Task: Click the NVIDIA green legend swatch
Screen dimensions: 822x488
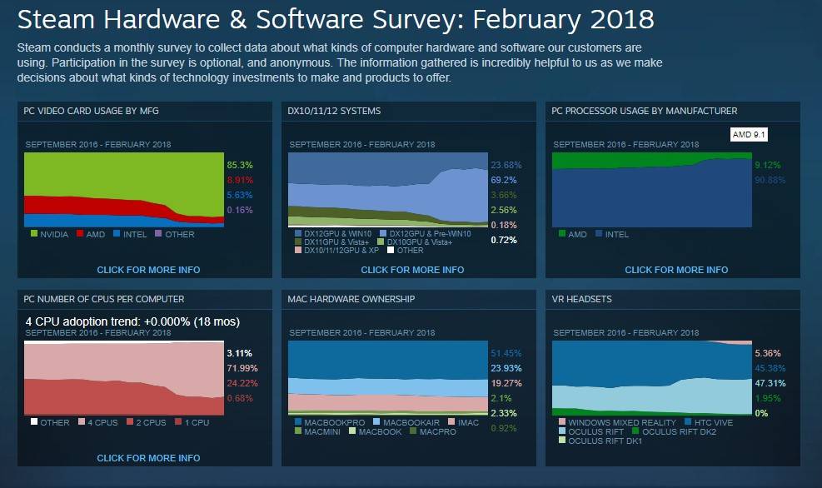Action: (34, 233)
